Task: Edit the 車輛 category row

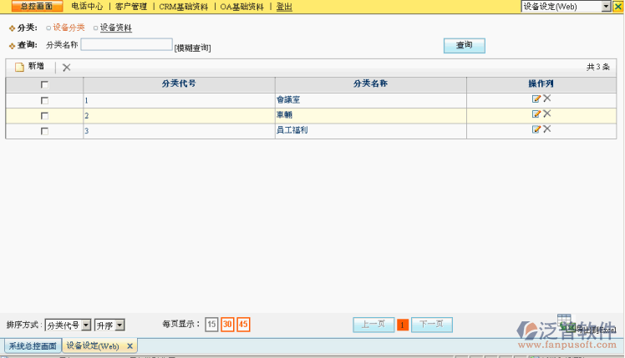Action: [536, 114]
